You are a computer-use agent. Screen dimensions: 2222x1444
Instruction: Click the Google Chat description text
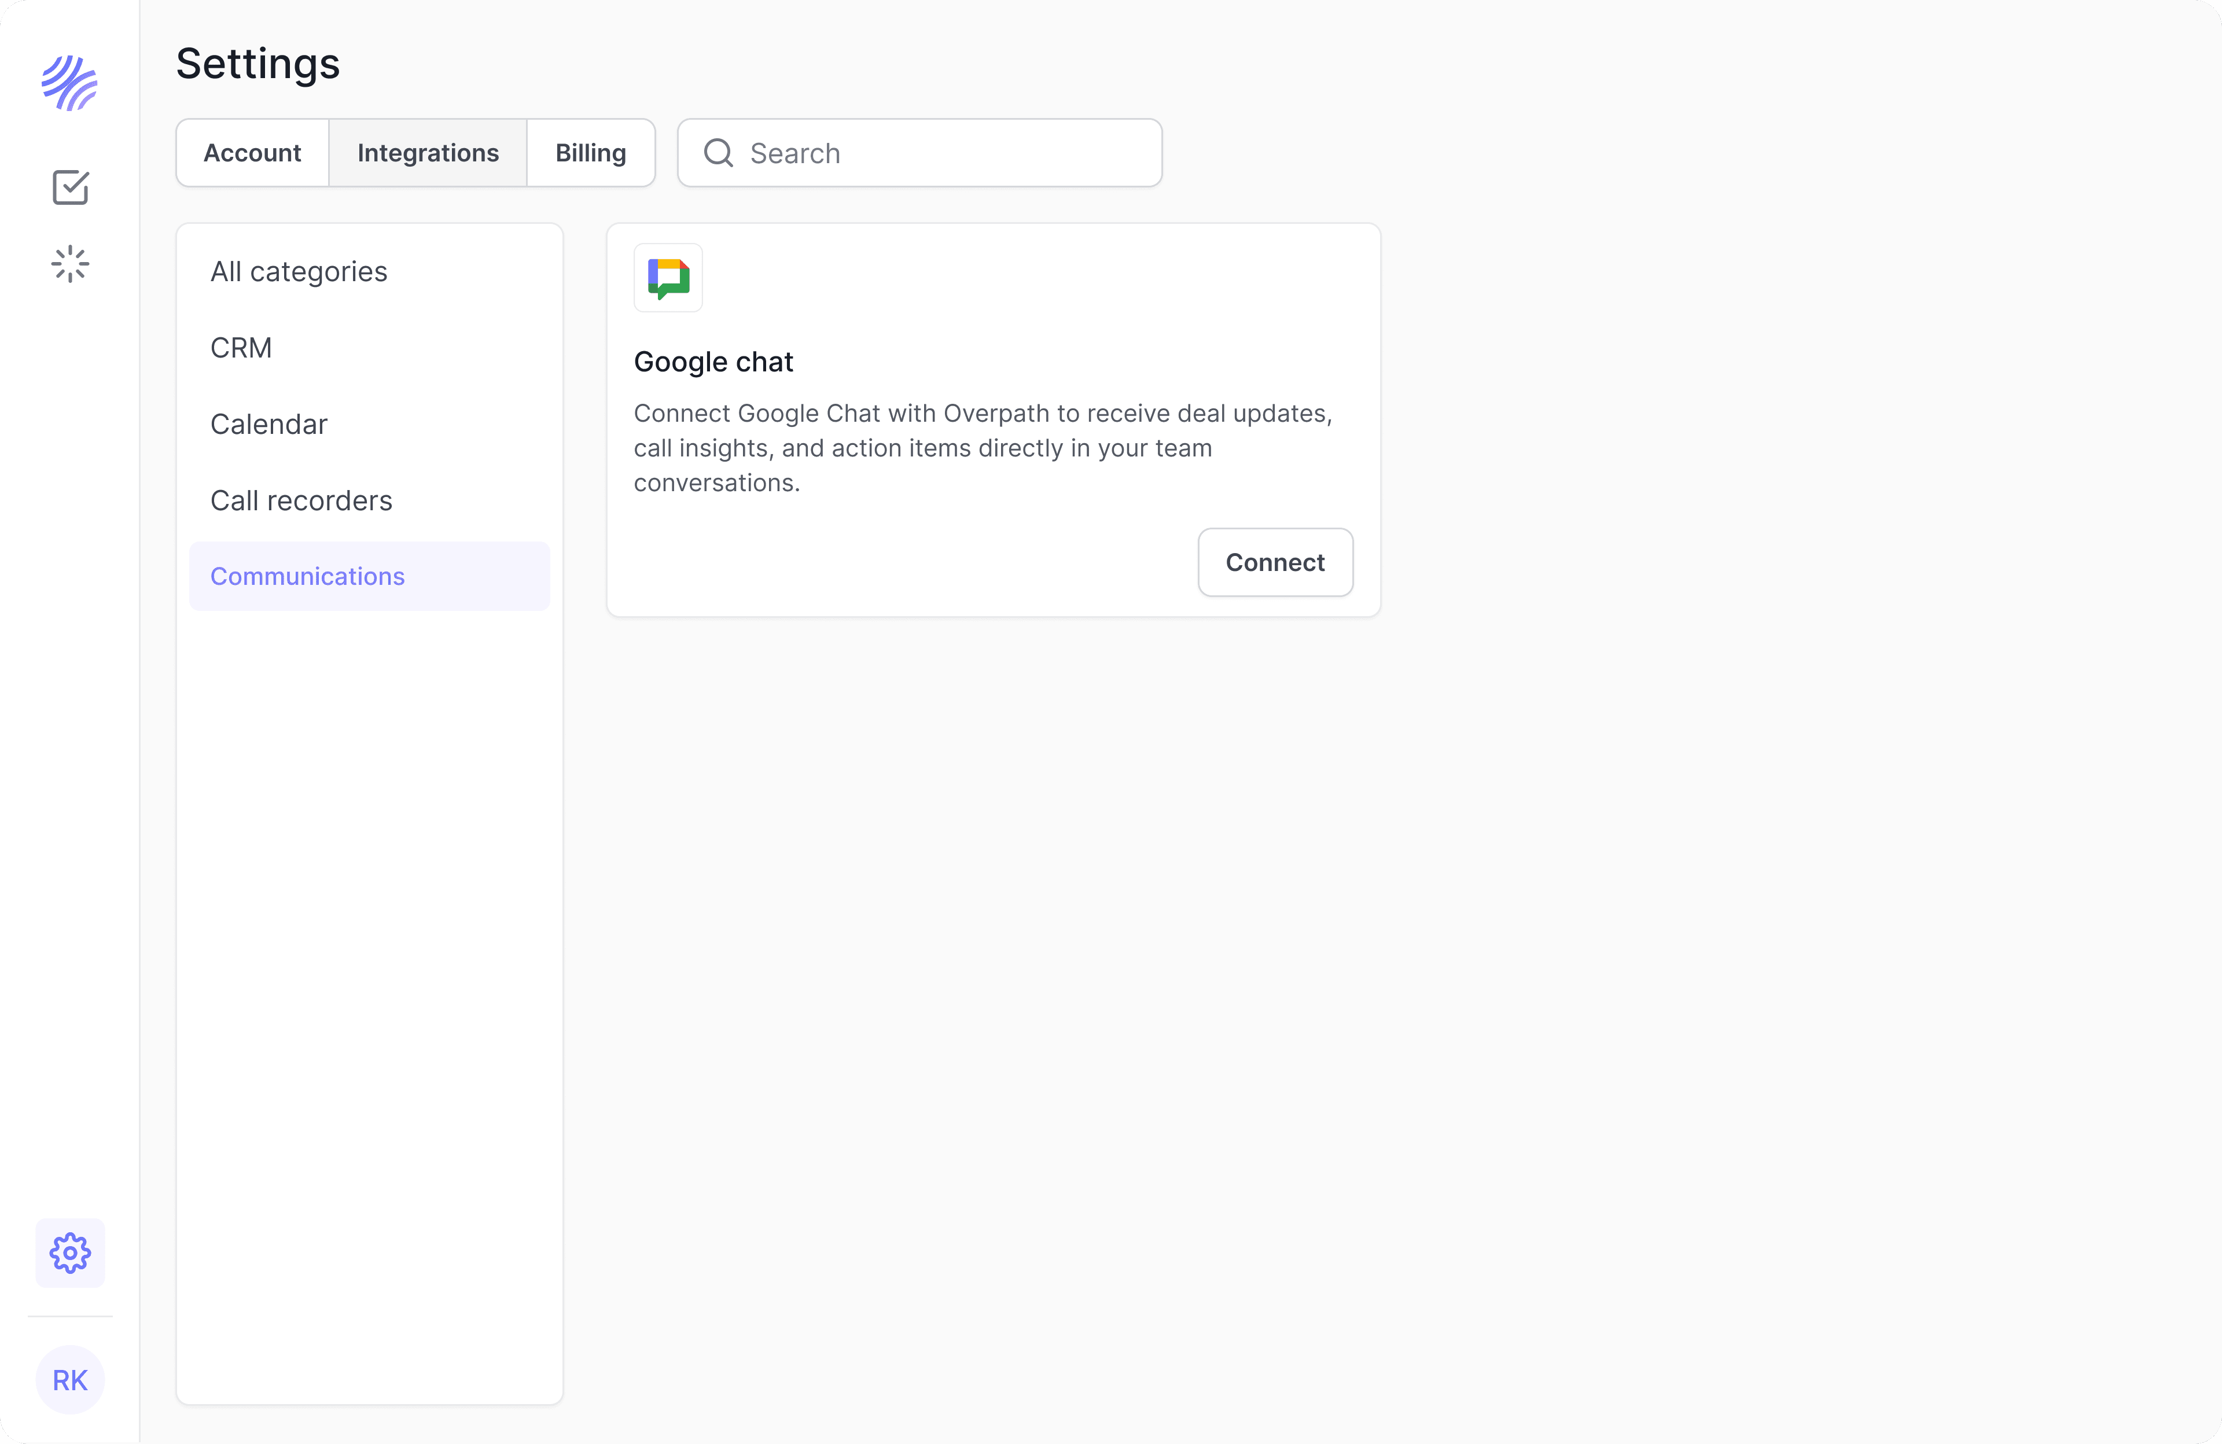pyautogui.click(x=982, y=448)
